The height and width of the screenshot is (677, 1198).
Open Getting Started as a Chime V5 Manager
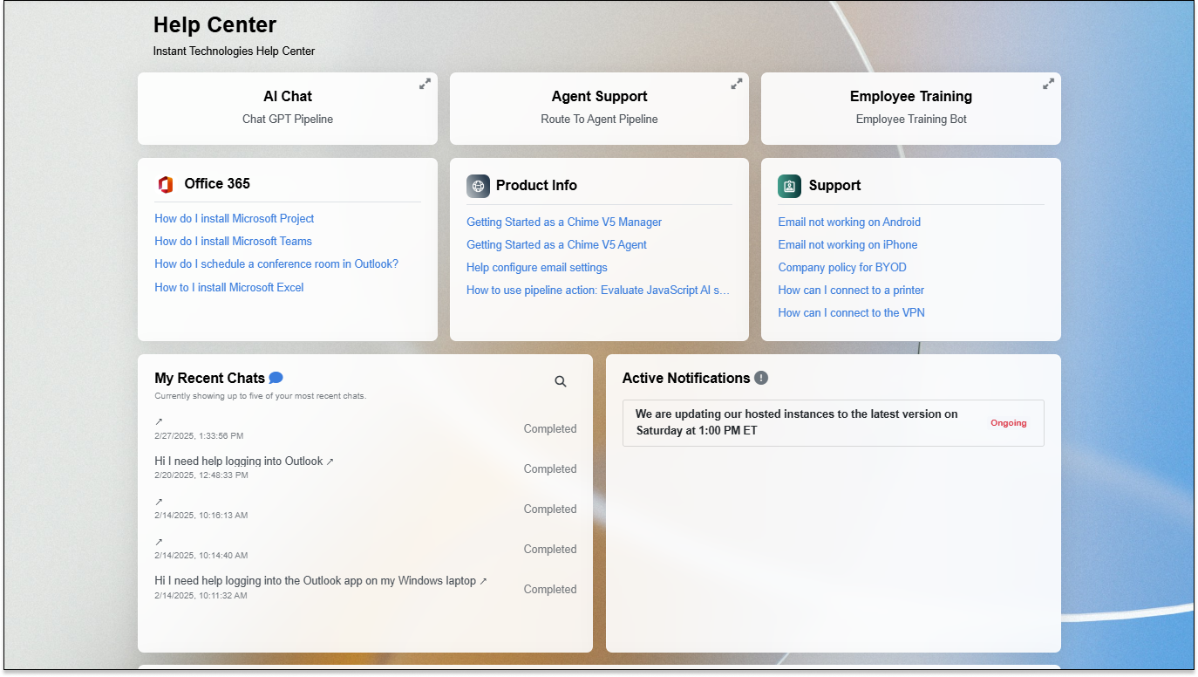pyautogui.click(x=564, y=222)
